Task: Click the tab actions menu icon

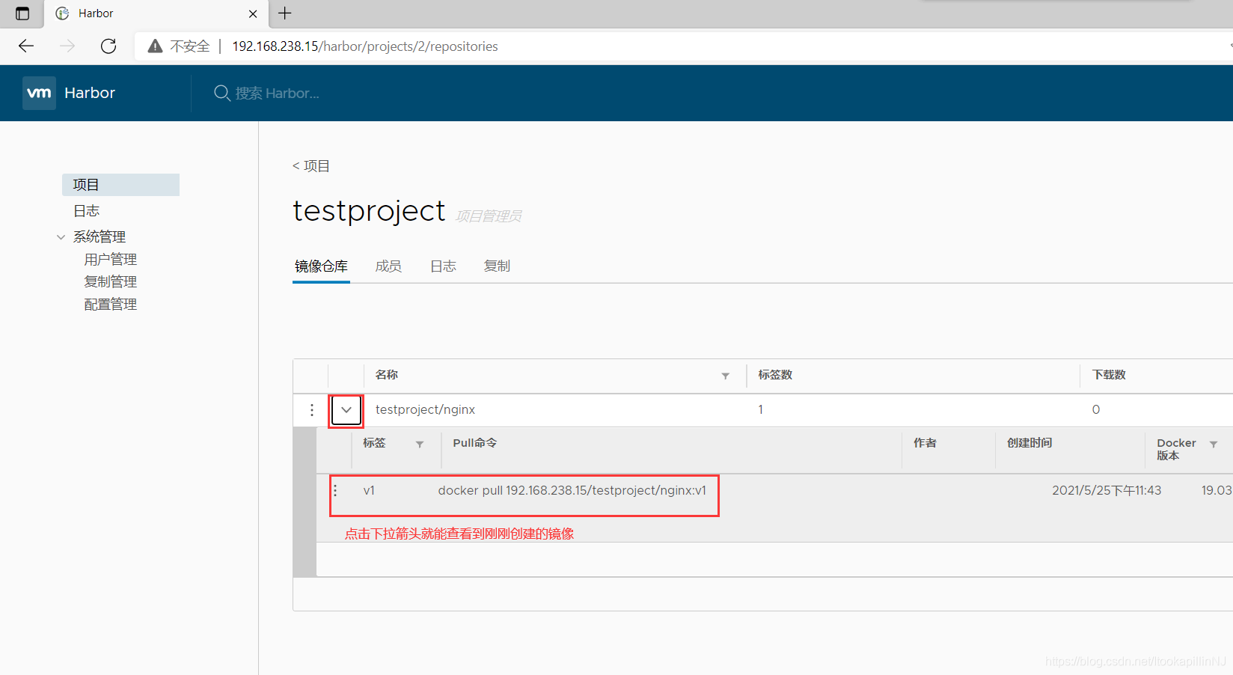Action: click(x=22, y=13)
